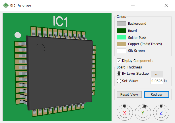This screenshot has width=175, height=123.
Task: Click the 3D Preview app icon in title bar
Action: (5, 5)
